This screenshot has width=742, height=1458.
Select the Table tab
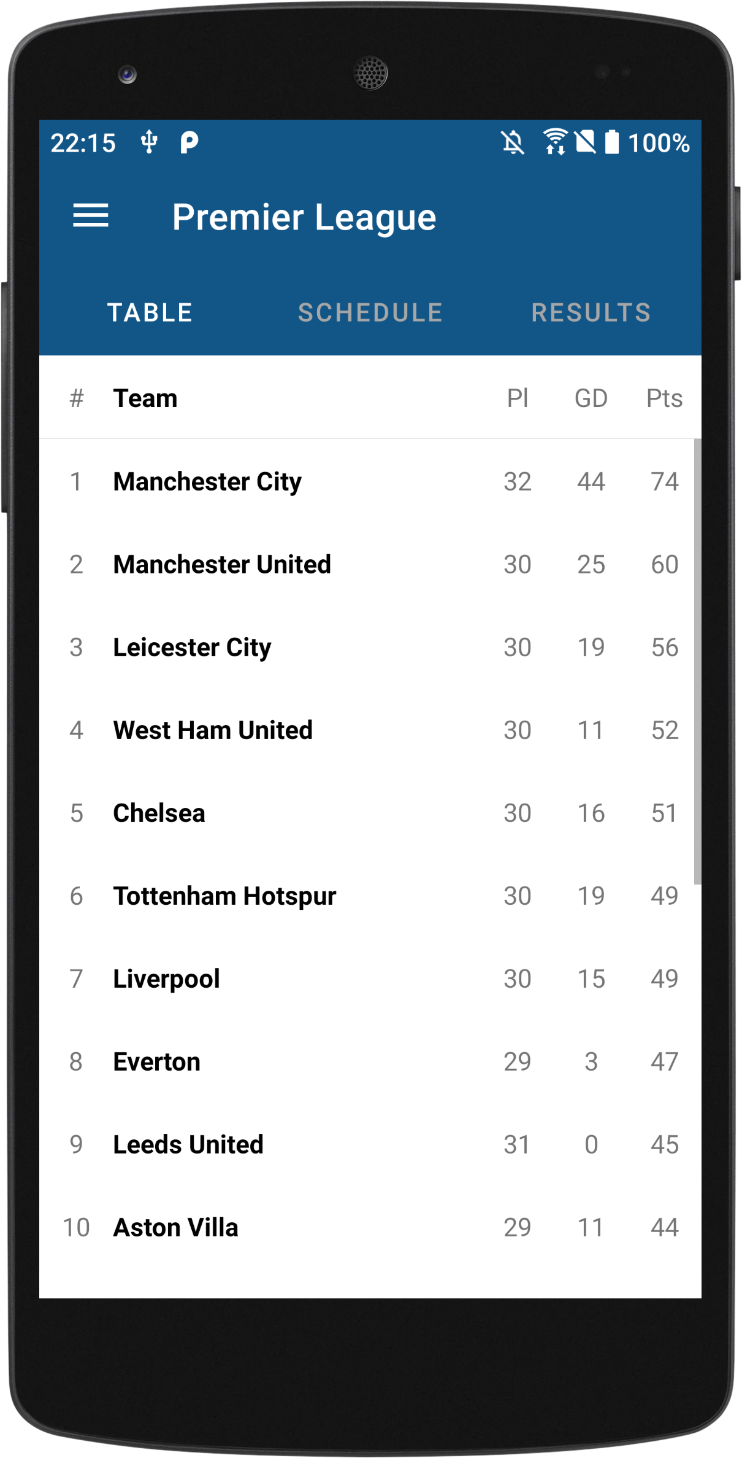(x=150, y=312)
